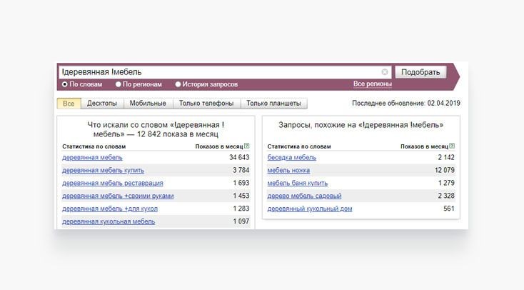Click in the '!деревянная !мебель' search field
Viewport: 524px width, 290px height.
[x=214, y=72]
